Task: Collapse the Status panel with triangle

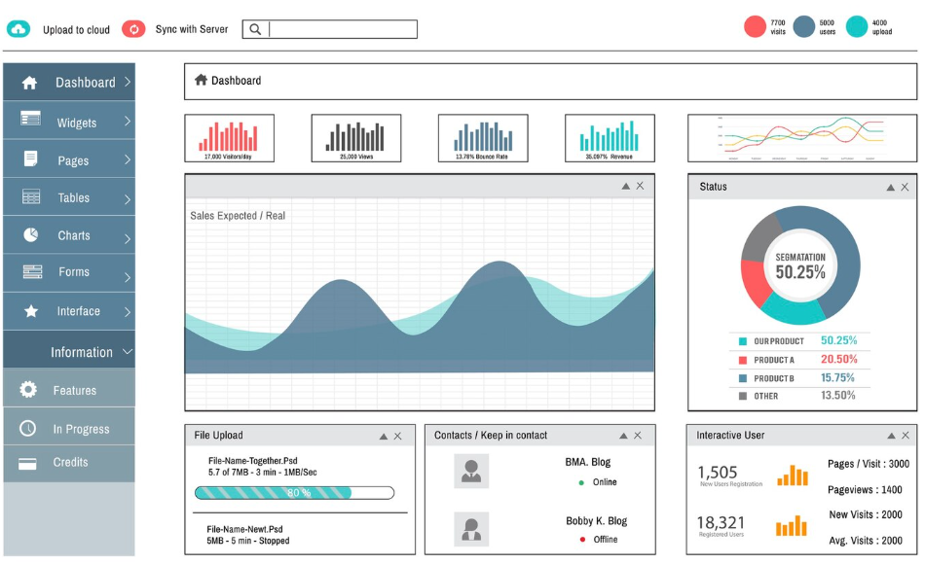Action: (x=890, y=188)
